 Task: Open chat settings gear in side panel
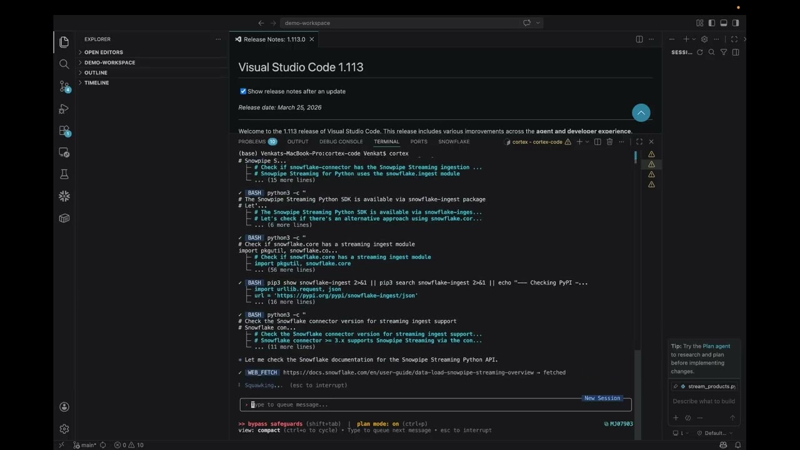click(704, 39)
